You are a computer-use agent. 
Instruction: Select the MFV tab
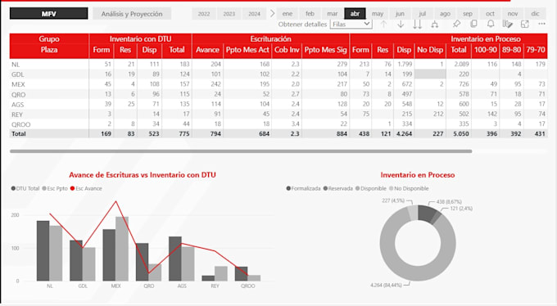pos(48,13)
